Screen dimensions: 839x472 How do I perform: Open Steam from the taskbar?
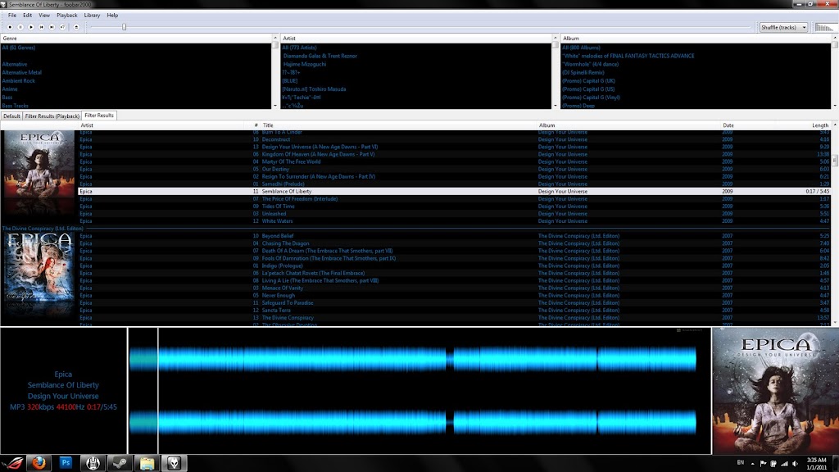[x=120, y=463]
